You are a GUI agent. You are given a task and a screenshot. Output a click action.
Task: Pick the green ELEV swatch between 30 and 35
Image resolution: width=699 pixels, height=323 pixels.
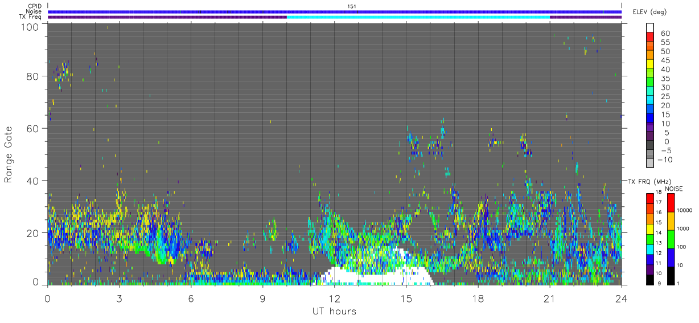650,83
